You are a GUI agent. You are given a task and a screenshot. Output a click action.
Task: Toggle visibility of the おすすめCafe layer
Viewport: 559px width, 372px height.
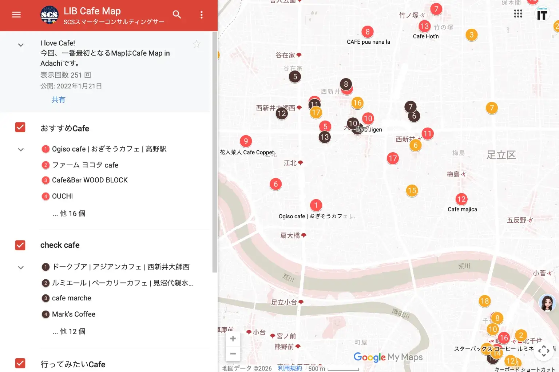(20, 128)
